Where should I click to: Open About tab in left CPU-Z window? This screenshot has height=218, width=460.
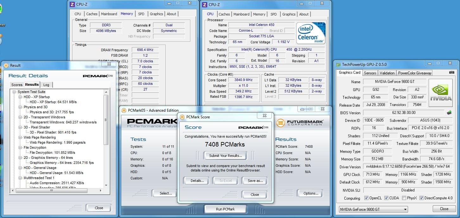pyautogui.click(x=171, y=14)
